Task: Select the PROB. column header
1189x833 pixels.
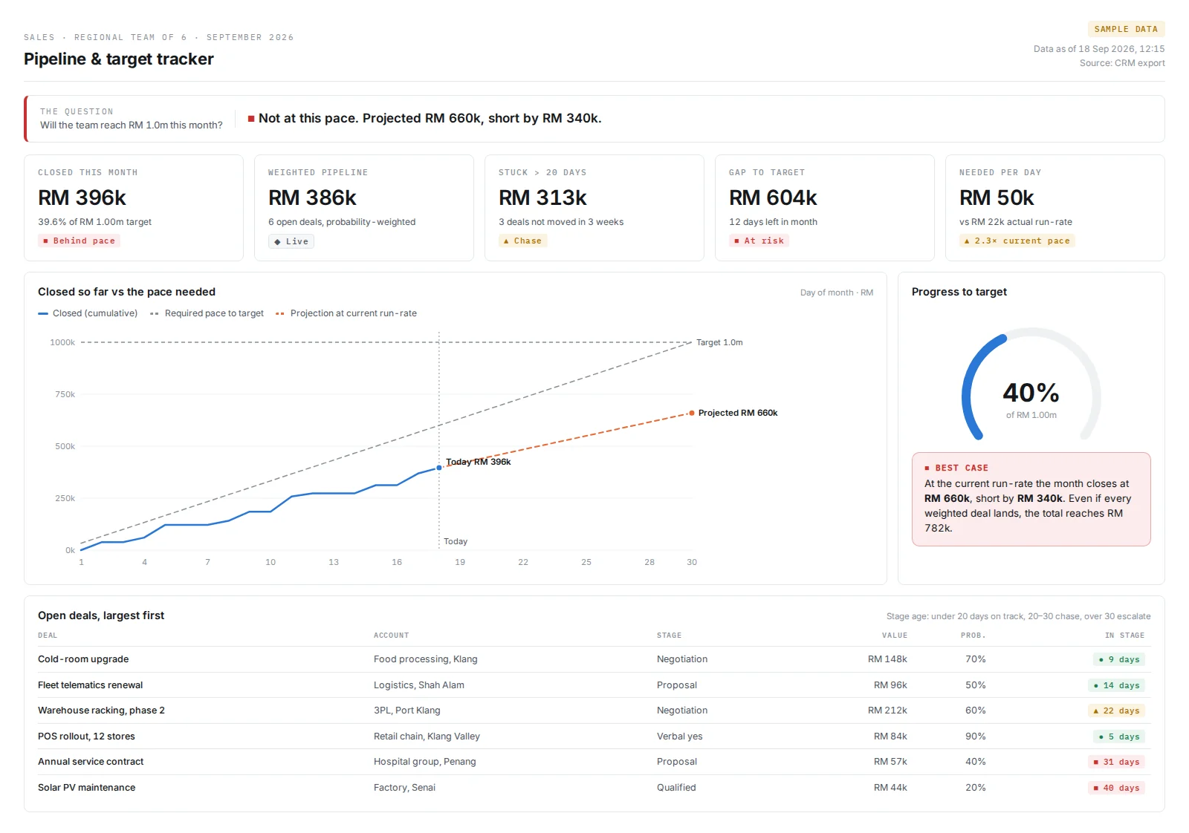Action: [973, 636]
